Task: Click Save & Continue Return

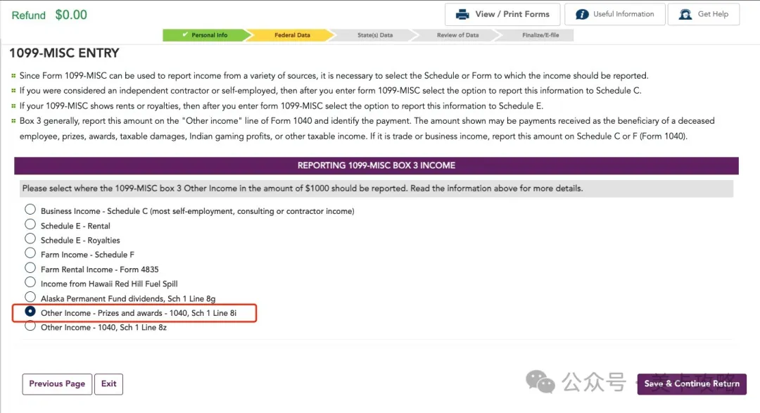Action: click(x=691, y=384)
